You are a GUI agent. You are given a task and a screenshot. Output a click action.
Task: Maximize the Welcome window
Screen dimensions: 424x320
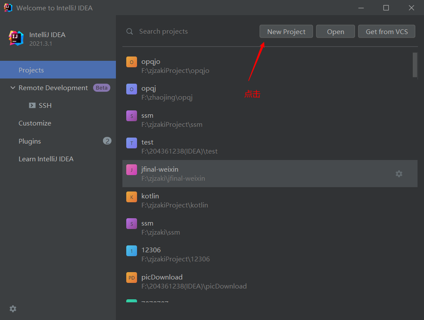coord(386,8)
